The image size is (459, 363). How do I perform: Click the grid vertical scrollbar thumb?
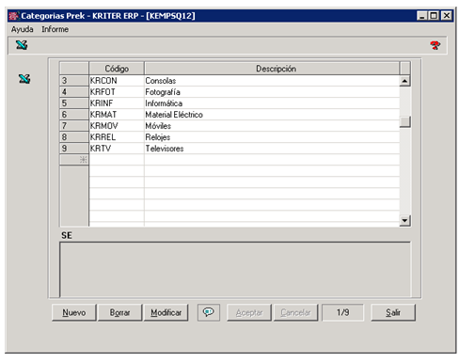404,121
